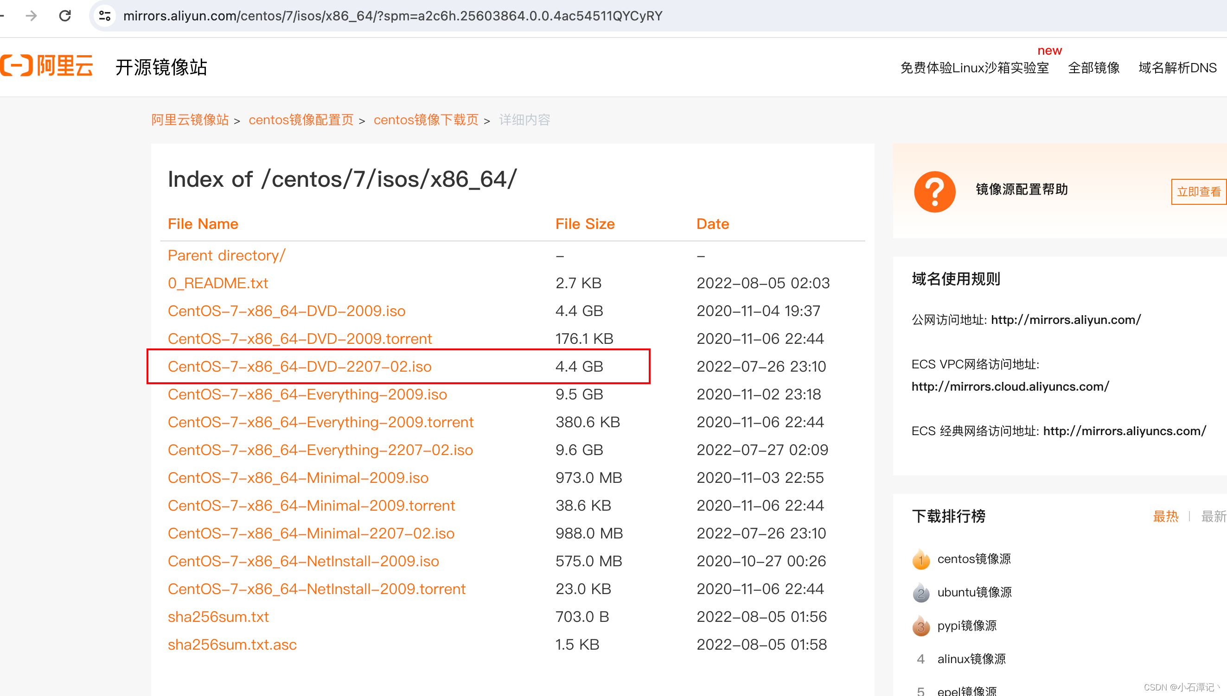Click the address bar URL field
1227x696 pixels.
point(392,16)
